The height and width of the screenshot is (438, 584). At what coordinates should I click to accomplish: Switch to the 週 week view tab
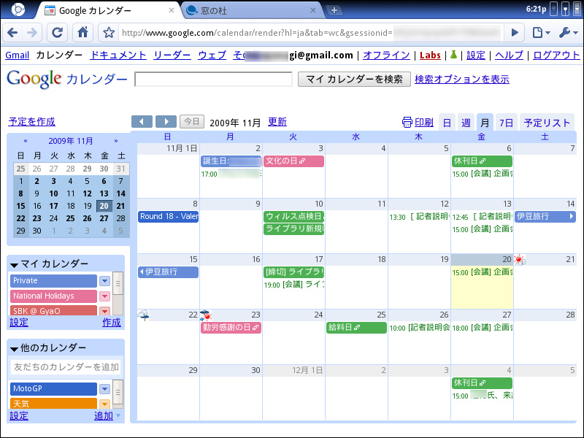466,122
